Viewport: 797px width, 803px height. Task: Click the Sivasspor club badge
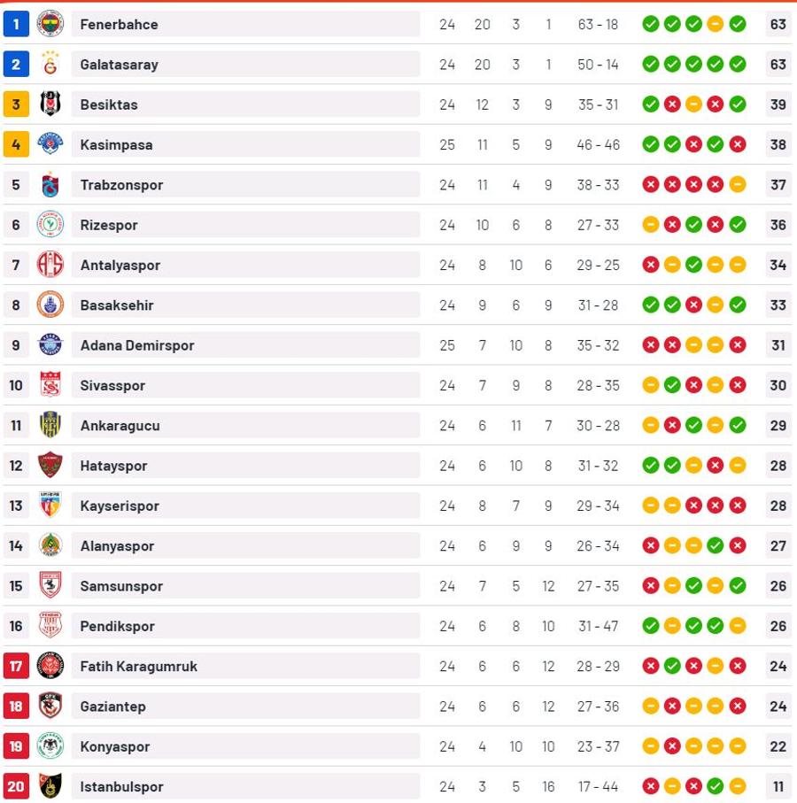[50, 385]
